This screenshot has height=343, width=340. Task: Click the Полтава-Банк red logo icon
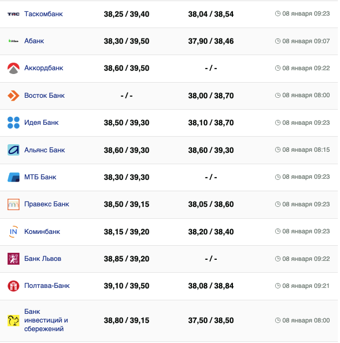(x=14, y=286)
